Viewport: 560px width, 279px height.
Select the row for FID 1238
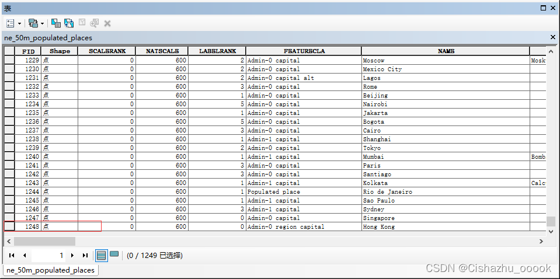pos(9,139)
